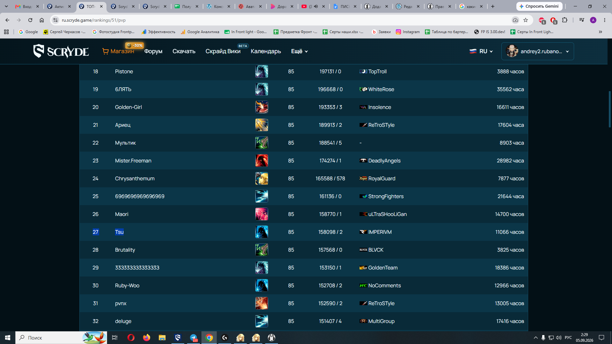Open the bookmarks apps grid
The height and width of the screenshot is (344, 612).
6,32
